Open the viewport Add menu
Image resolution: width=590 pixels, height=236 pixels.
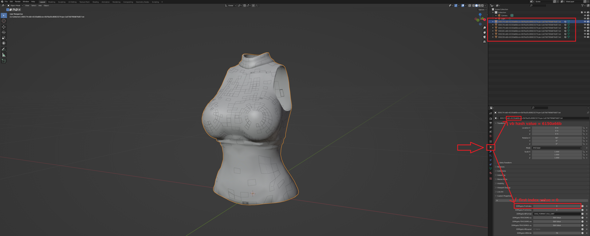click(x=40, y=6)
